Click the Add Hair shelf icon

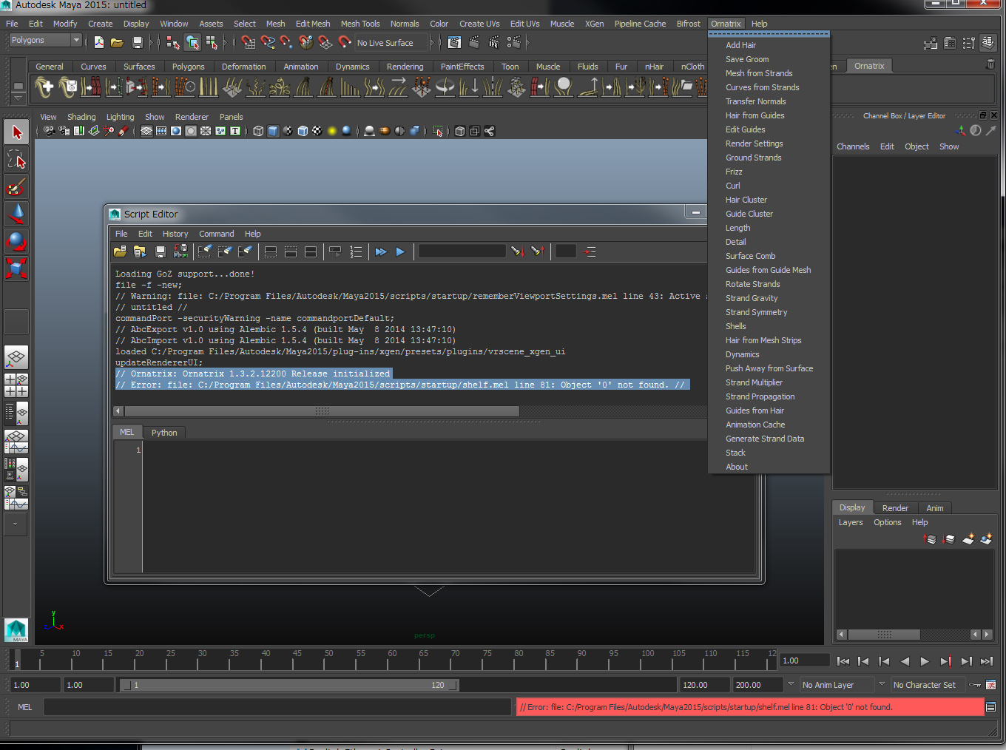[44, 88]
